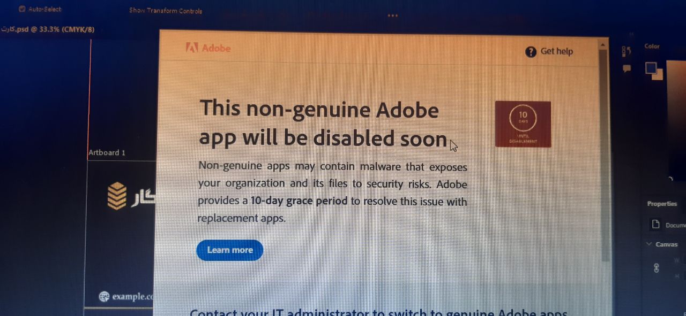The image size is (686, 316).
Task: Click the Adobe logo in dialog header
Action: click(x=208, y=48)
